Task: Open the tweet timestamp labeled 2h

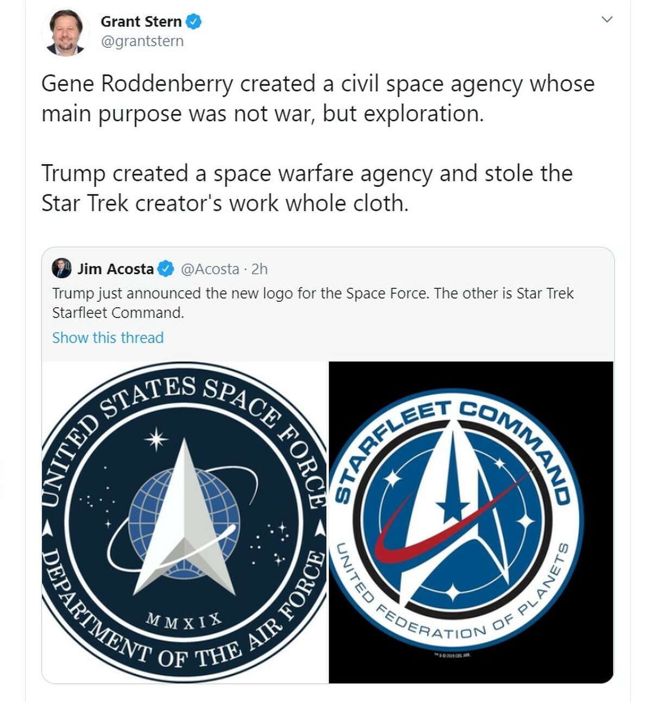Action: tap(260, 268)
